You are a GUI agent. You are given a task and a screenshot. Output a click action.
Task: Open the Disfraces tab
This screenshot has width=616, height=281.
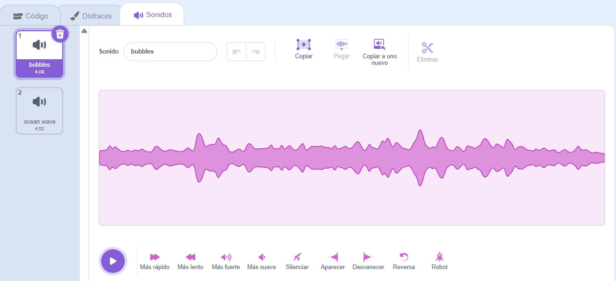pos(91,16)
